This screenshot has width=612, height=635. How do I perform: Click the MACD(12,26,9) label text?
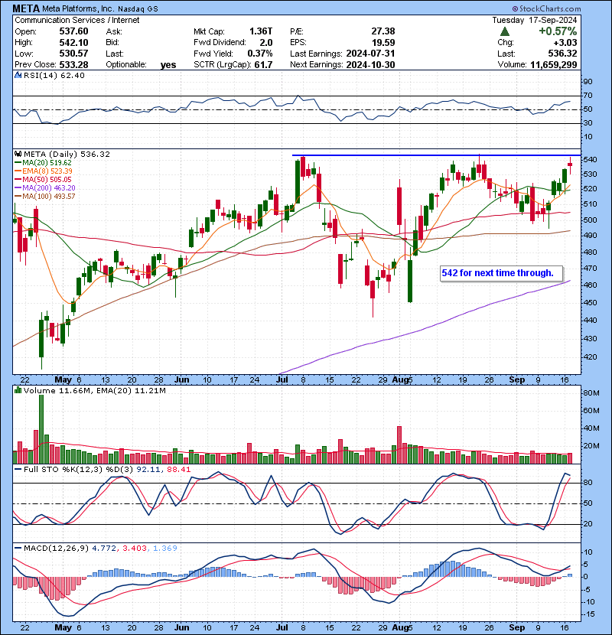point(56,549)
